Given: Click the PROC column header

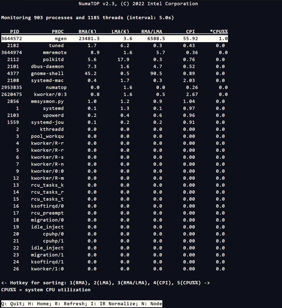Looking at the screenshot, I should 58,32.
